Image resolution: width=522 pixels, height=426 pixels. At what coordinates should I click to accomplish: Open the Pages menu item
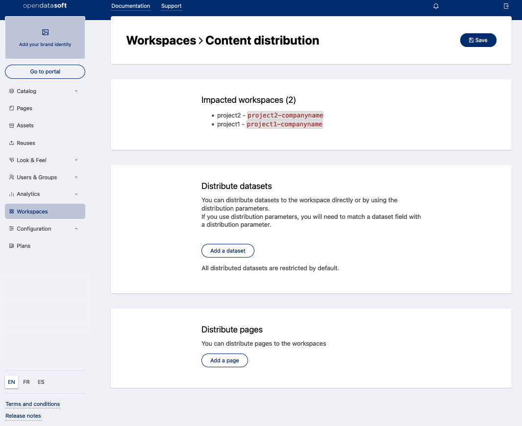pyautogui.click(x=25, y=108)
